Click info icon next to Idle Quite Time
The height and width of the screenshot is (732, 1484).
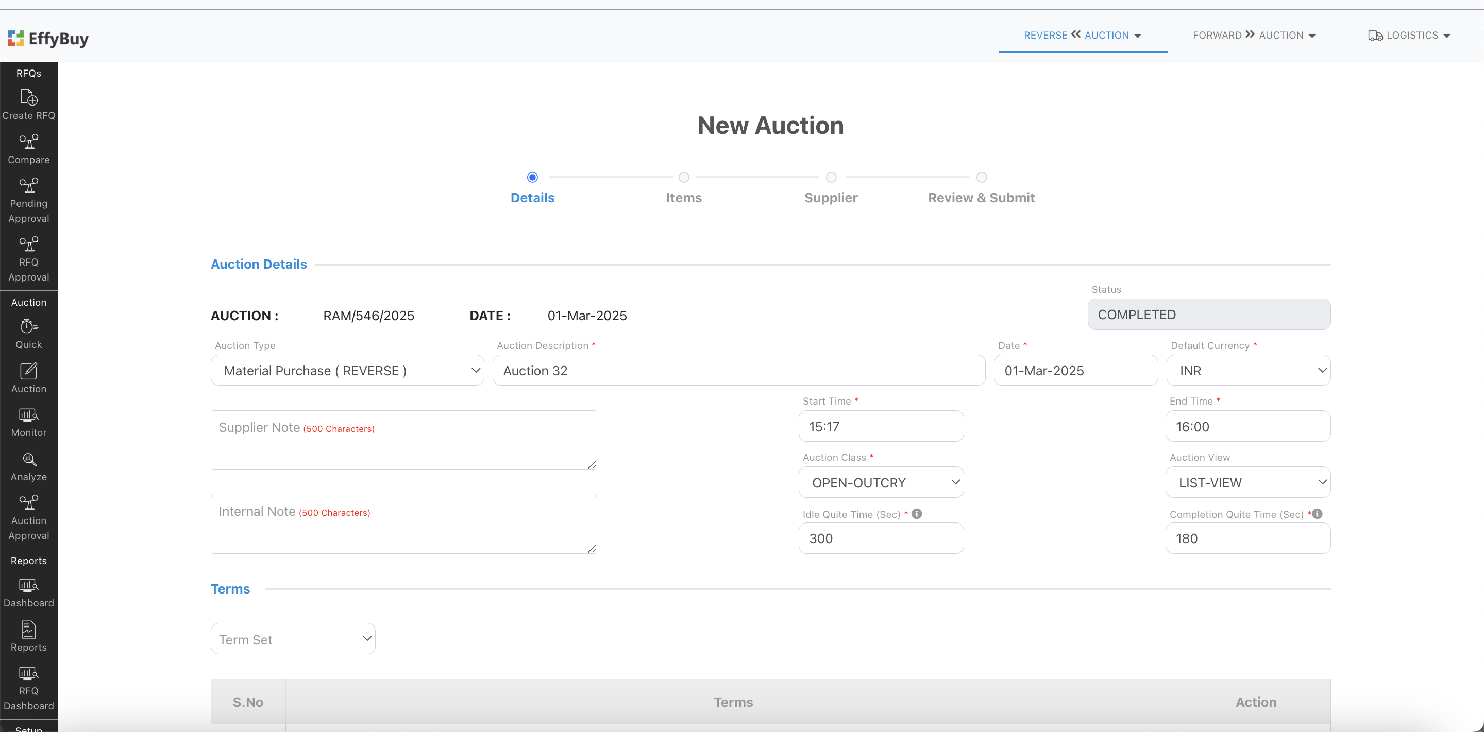click(x=917, y=514)
